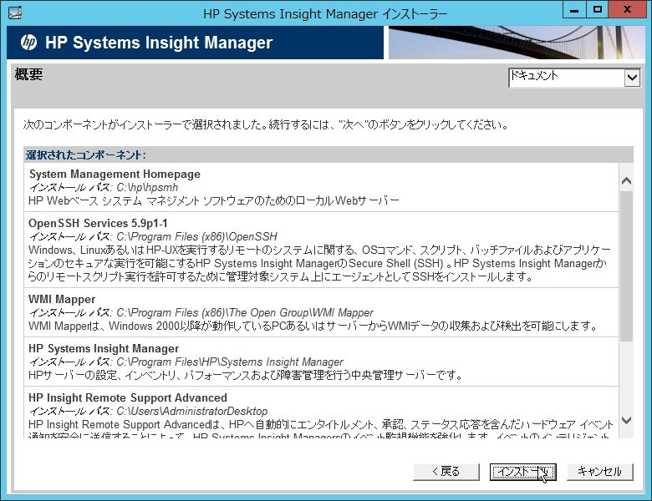Click the HP logo in the banner
The width and height of the screenshot is (652, 501).
pyautogui.click(x=28, y=43)
